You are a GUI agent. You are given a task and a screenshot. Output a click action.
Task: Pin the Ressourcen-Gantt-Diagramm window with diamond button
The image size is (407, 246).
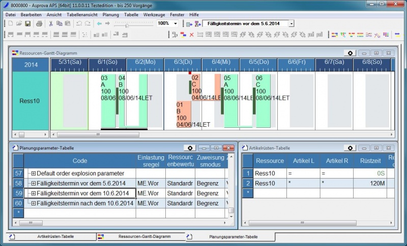pos(350,53)
